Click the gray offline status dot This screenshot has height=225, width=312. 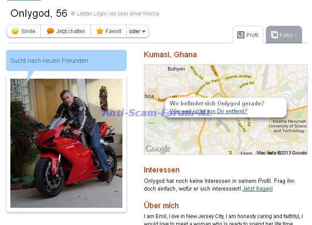pyautogui.click(x=73, y=13)
